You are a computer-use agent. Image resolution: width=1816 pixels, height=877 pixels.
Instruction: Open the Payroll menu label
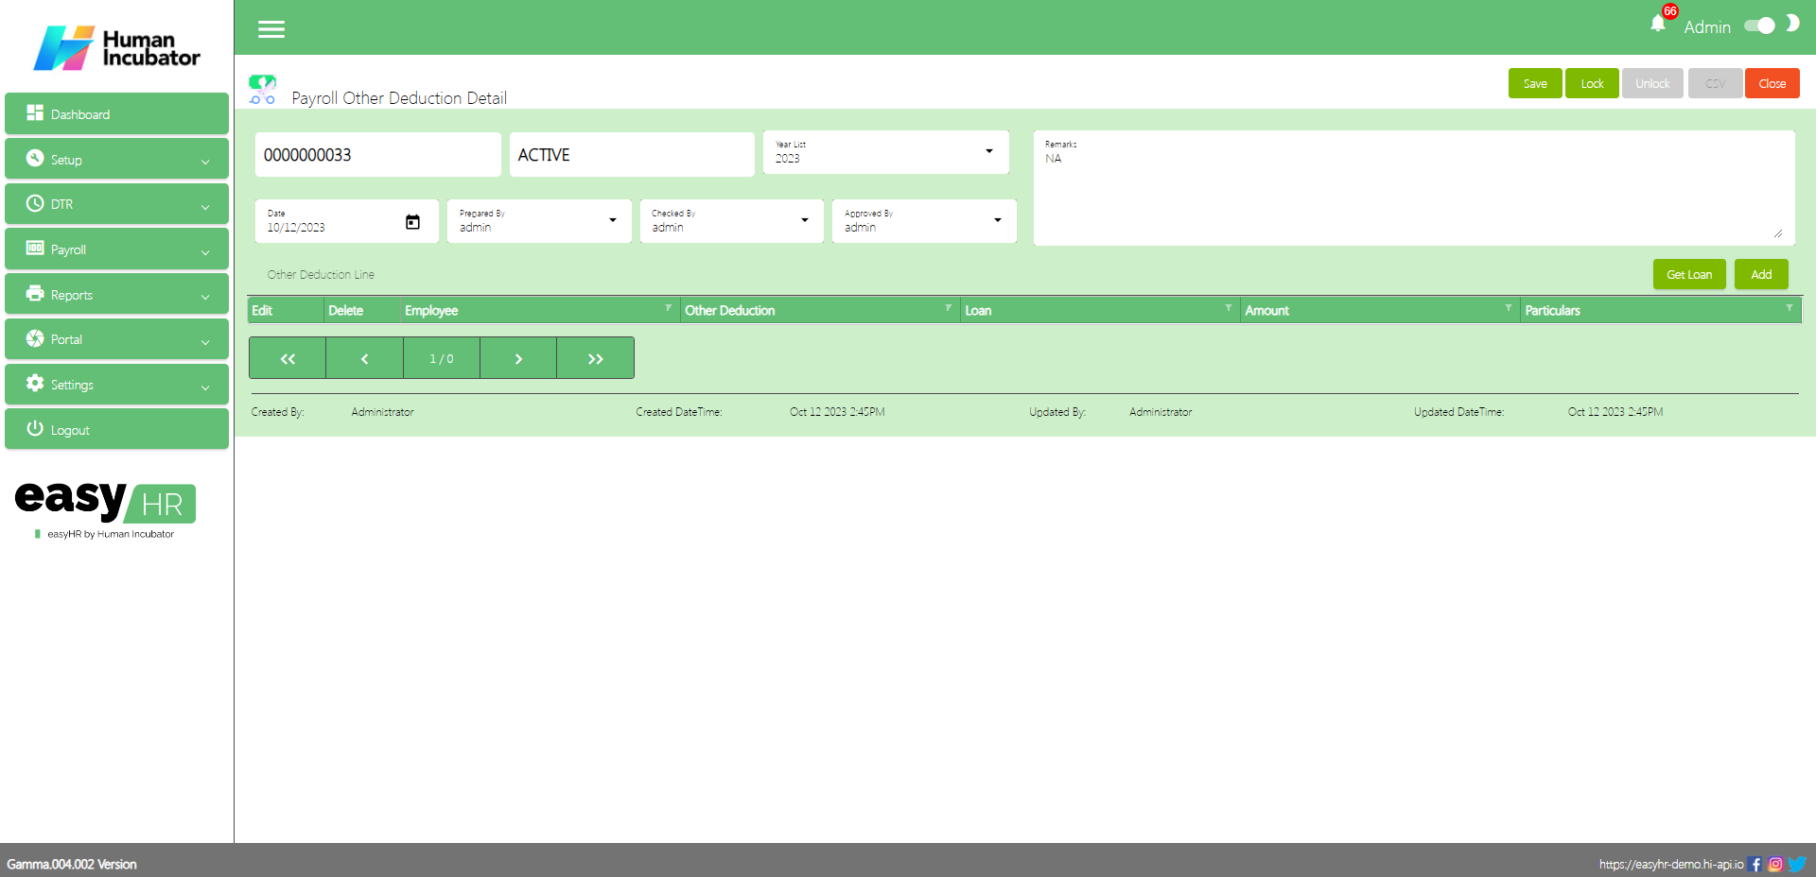(68, 249)
